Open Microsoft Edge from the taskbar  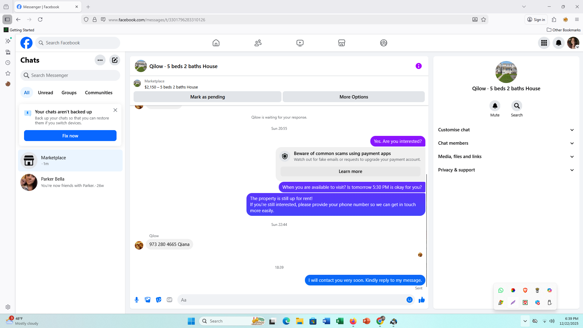point(286,321)
